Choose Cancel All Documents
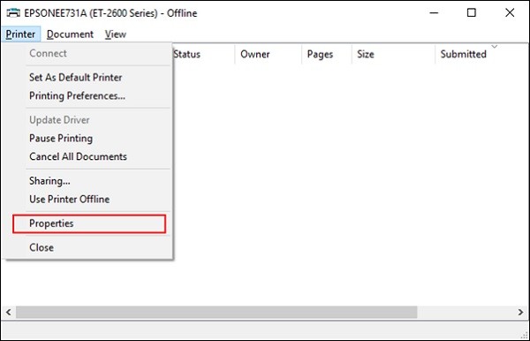530x341 pixels. pos(78,156)
